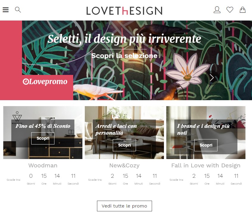
Task: Click Vedi tutte le promo button
Action: (124, 206)
